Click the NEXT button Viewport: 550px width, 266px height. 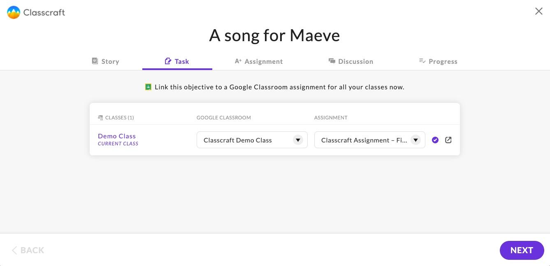click(522, 250)
